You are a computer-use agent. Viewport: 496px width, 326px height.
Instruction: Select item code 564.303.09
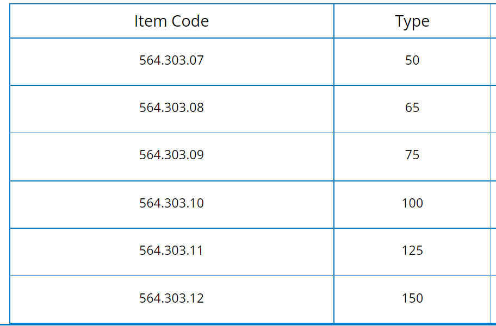(171, 155)
